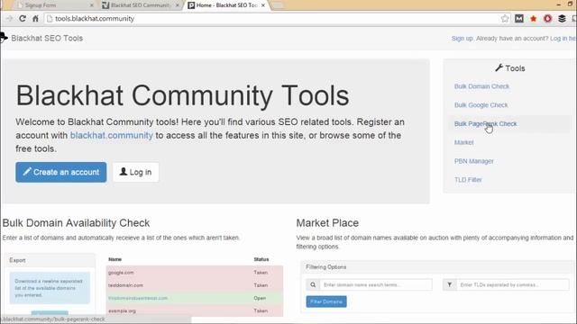Select the Home - Blackhat SEO Tools tab
577x324 pixels.
coord(226,5)
